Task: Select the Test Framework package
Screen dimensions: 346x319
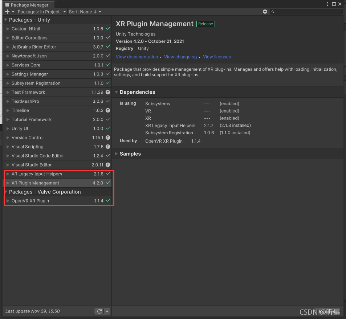Action: pos(57,92)
